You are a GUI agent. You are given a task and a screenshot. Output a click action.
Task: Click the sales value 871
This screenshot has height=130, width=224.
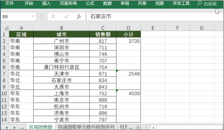point(103,74)
